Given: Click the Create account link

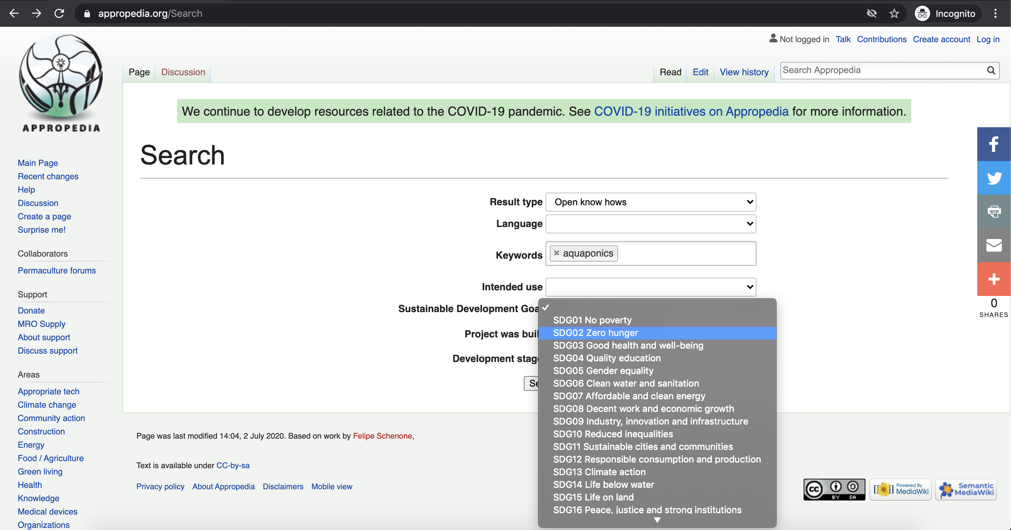Looking at the screenshot, I should point(941,39).
